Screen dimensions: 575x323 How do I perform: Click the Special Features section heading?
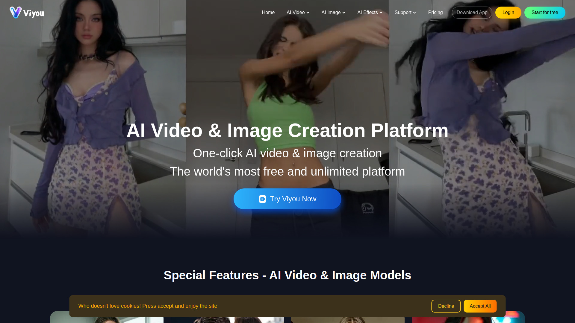click(287, 275)
